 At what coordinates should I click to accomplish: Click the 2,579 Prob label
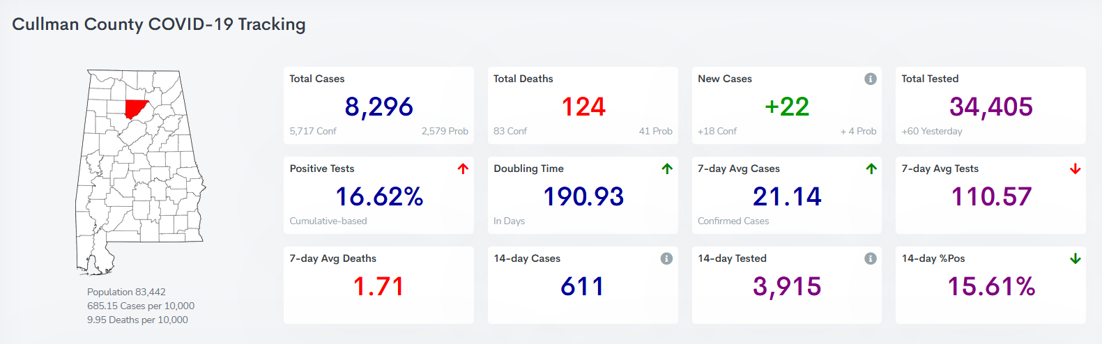445,131
